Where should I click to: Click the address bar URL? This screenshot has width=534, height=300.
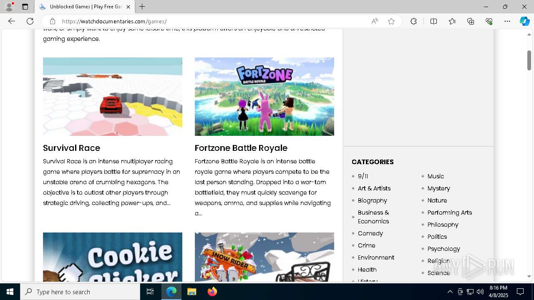pyautogui.click(x=114, y=21)
